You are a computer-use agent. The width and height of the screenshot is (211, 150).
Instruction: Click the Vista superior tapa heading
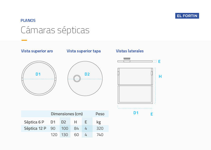(84, 51)
